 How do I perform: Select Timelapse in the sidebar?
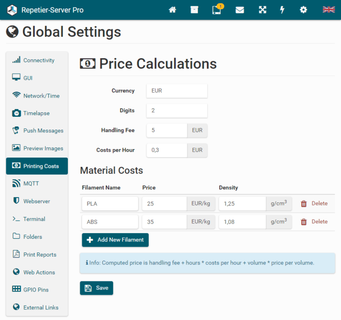click(x=37, y=113)
